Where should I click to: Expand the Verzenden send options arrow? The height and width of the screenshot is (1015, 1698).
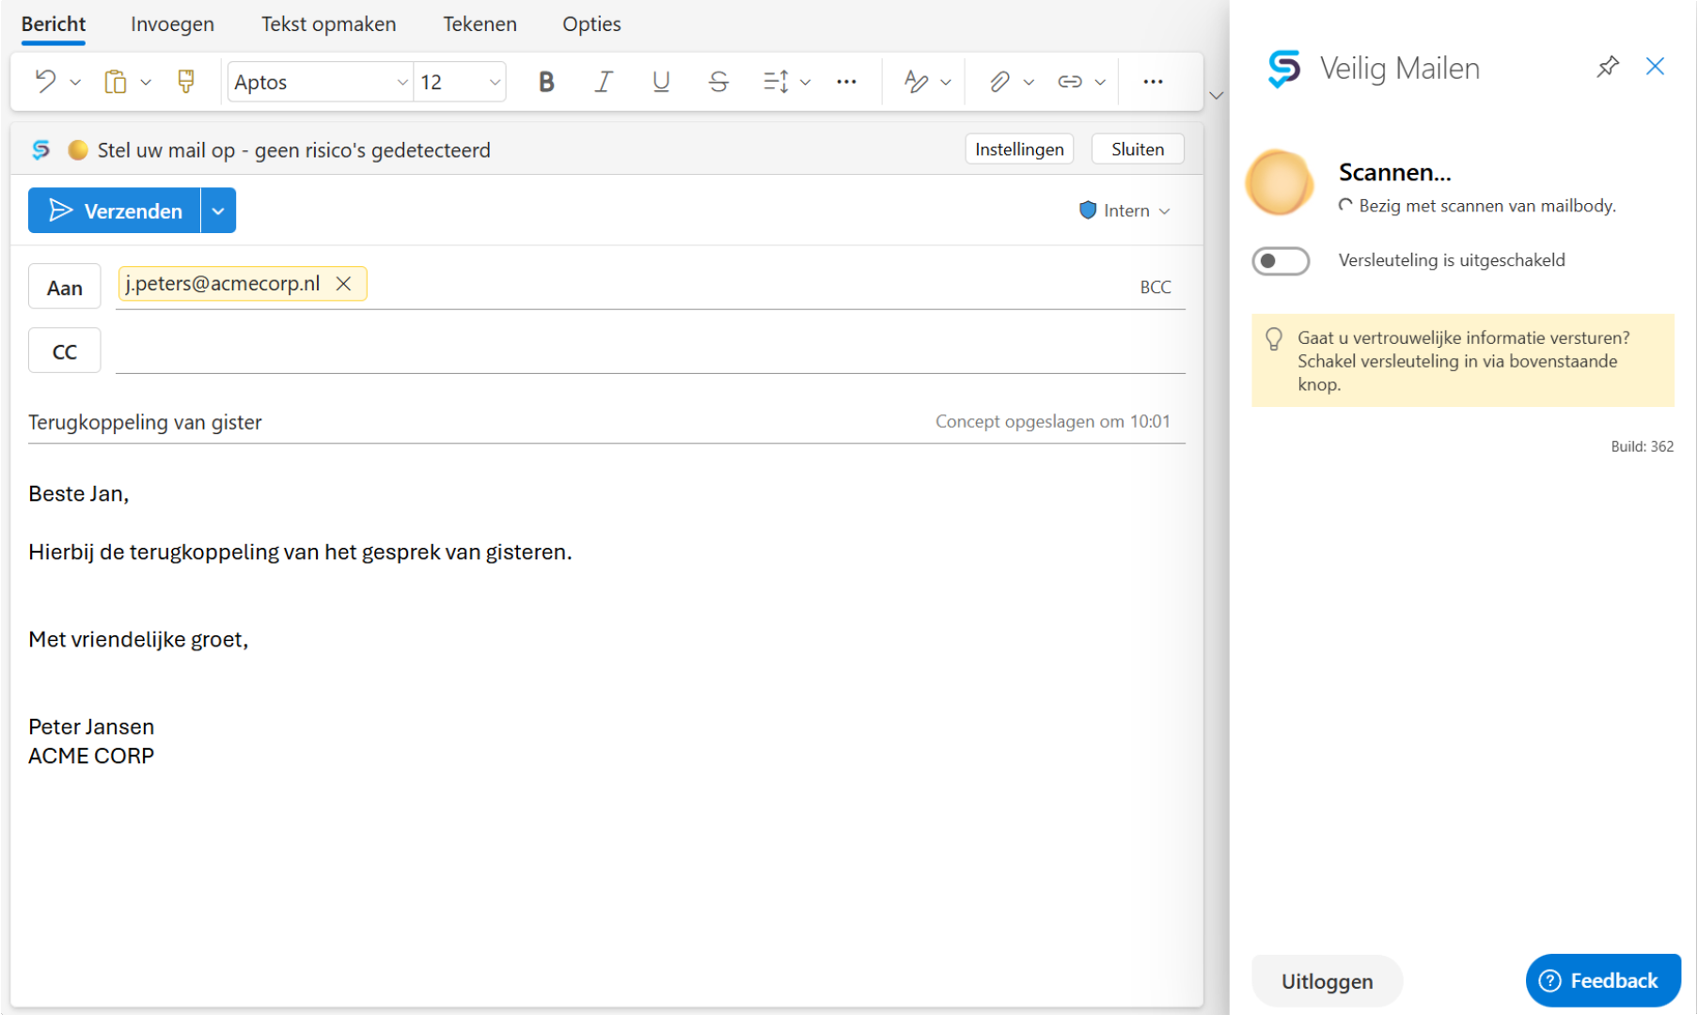pos(218,211)
